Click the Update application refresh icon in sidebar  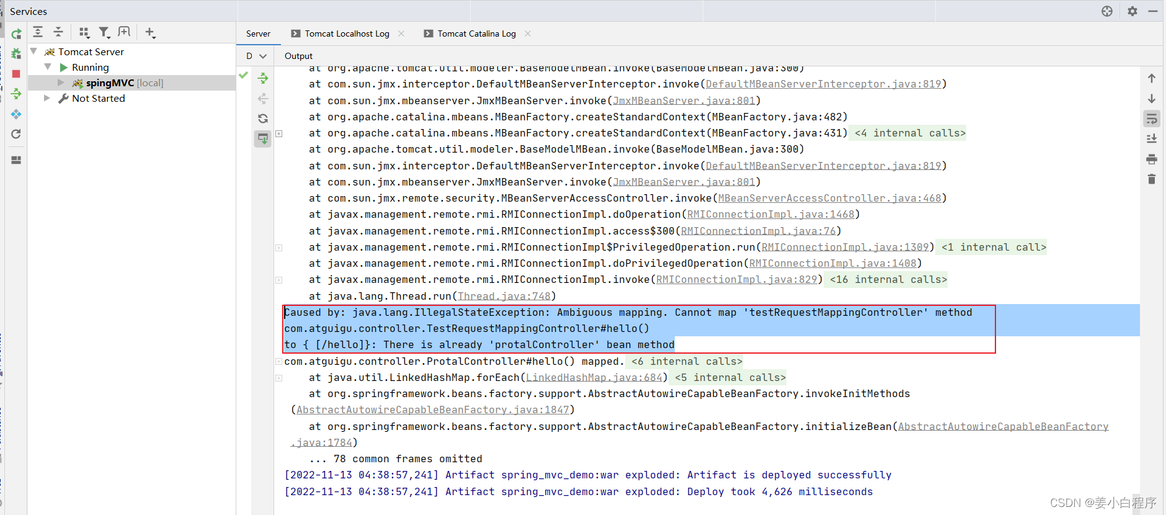tap(16, 134)
